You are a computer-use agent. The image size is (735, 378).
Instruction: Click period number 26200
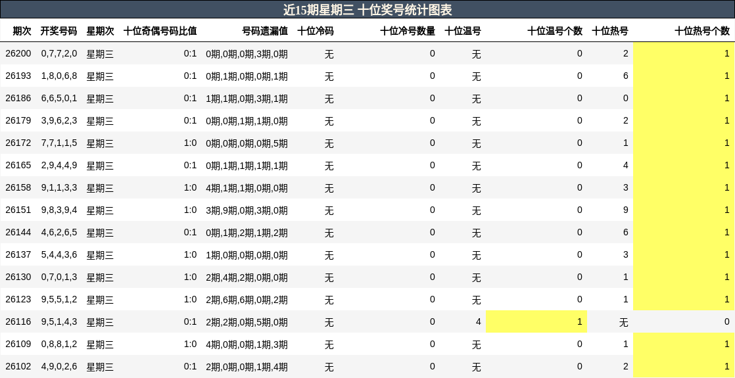pos(18,53)
